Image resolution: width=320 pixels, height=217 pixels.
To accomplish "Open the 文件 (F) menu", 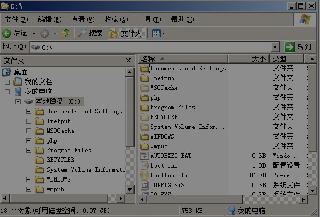I will coord(17,19).
